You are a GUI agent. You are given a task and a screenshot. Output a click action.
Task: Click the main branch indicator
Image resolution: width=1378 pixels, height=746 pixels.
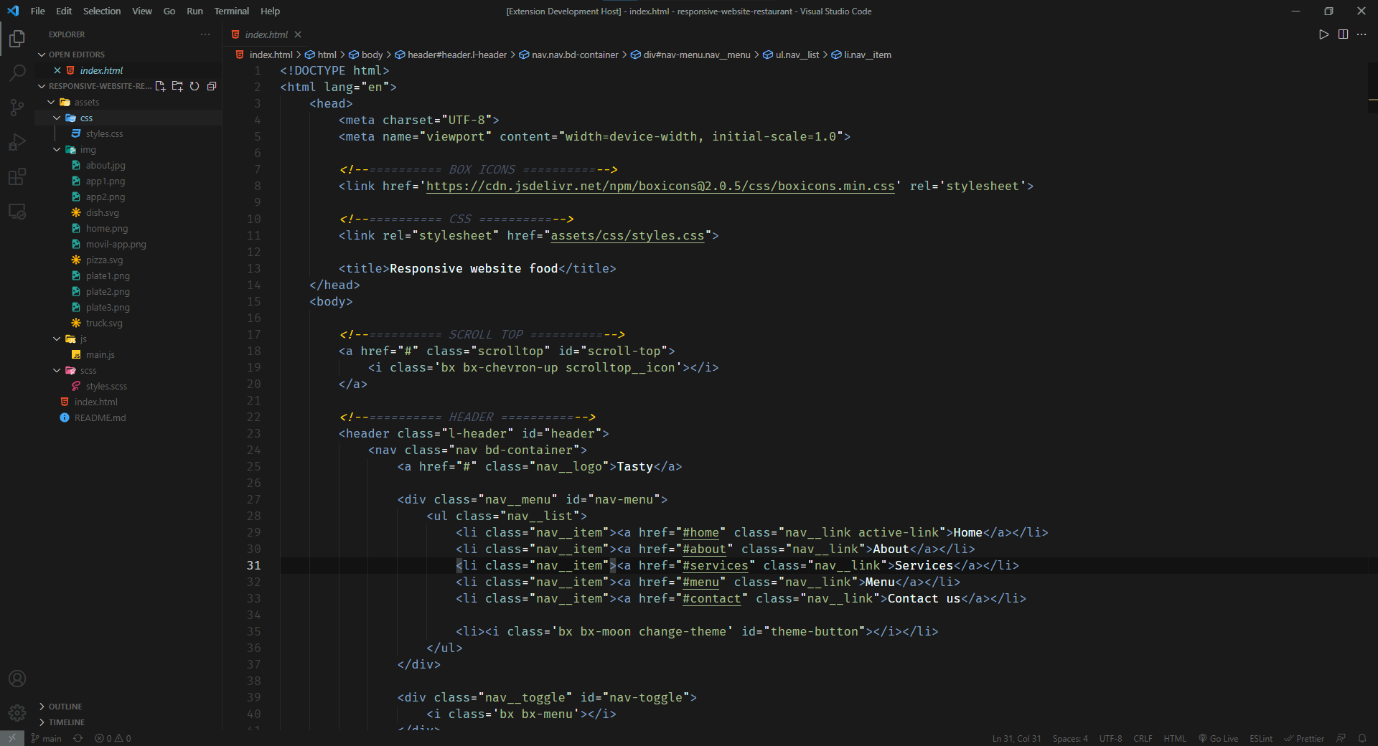pos(47,738)
